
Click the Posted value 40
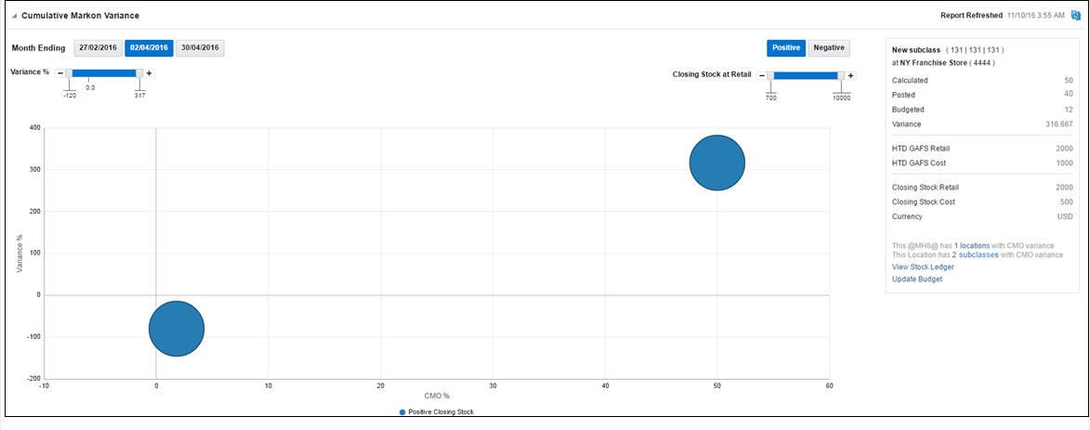click(x=1070, y=95)
